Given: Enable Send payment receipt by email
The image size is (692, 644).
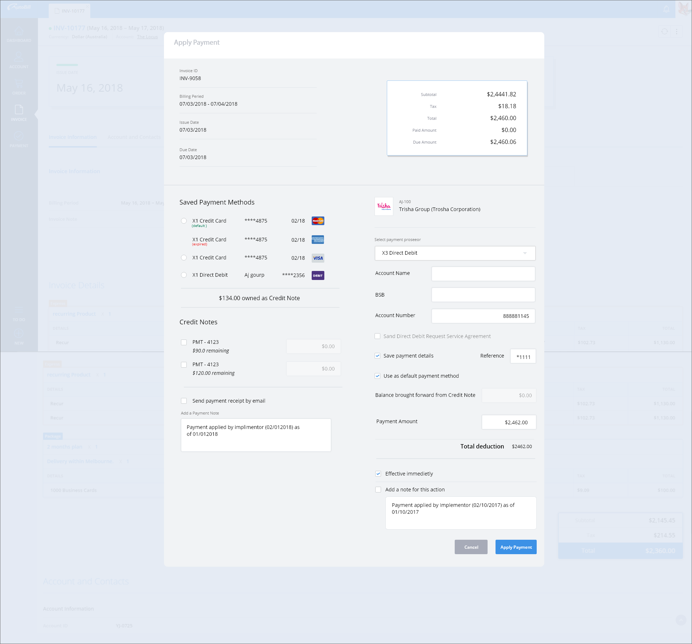Looking at the screenshot, I should pos(184,401).
